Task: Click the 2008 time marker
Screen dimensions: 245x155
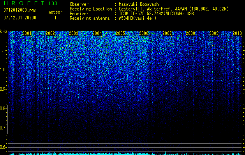Action: (x=190, y=33)
